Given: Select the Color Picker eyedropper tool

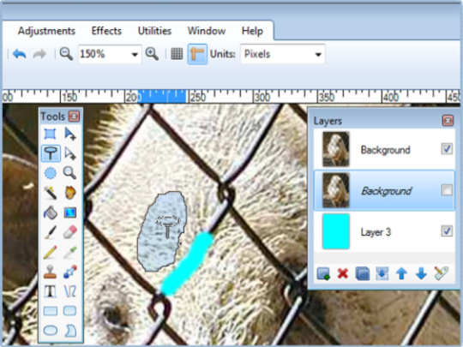Looking at the screenshot, I should pos(70,252).
